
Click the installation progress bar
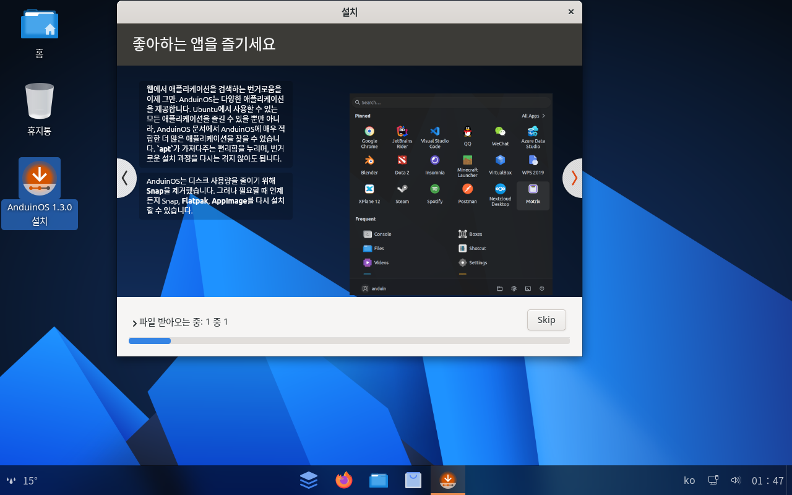(x=349, y=340)
